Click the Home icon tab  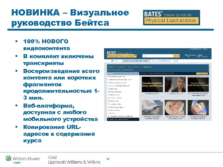[115, 61]
